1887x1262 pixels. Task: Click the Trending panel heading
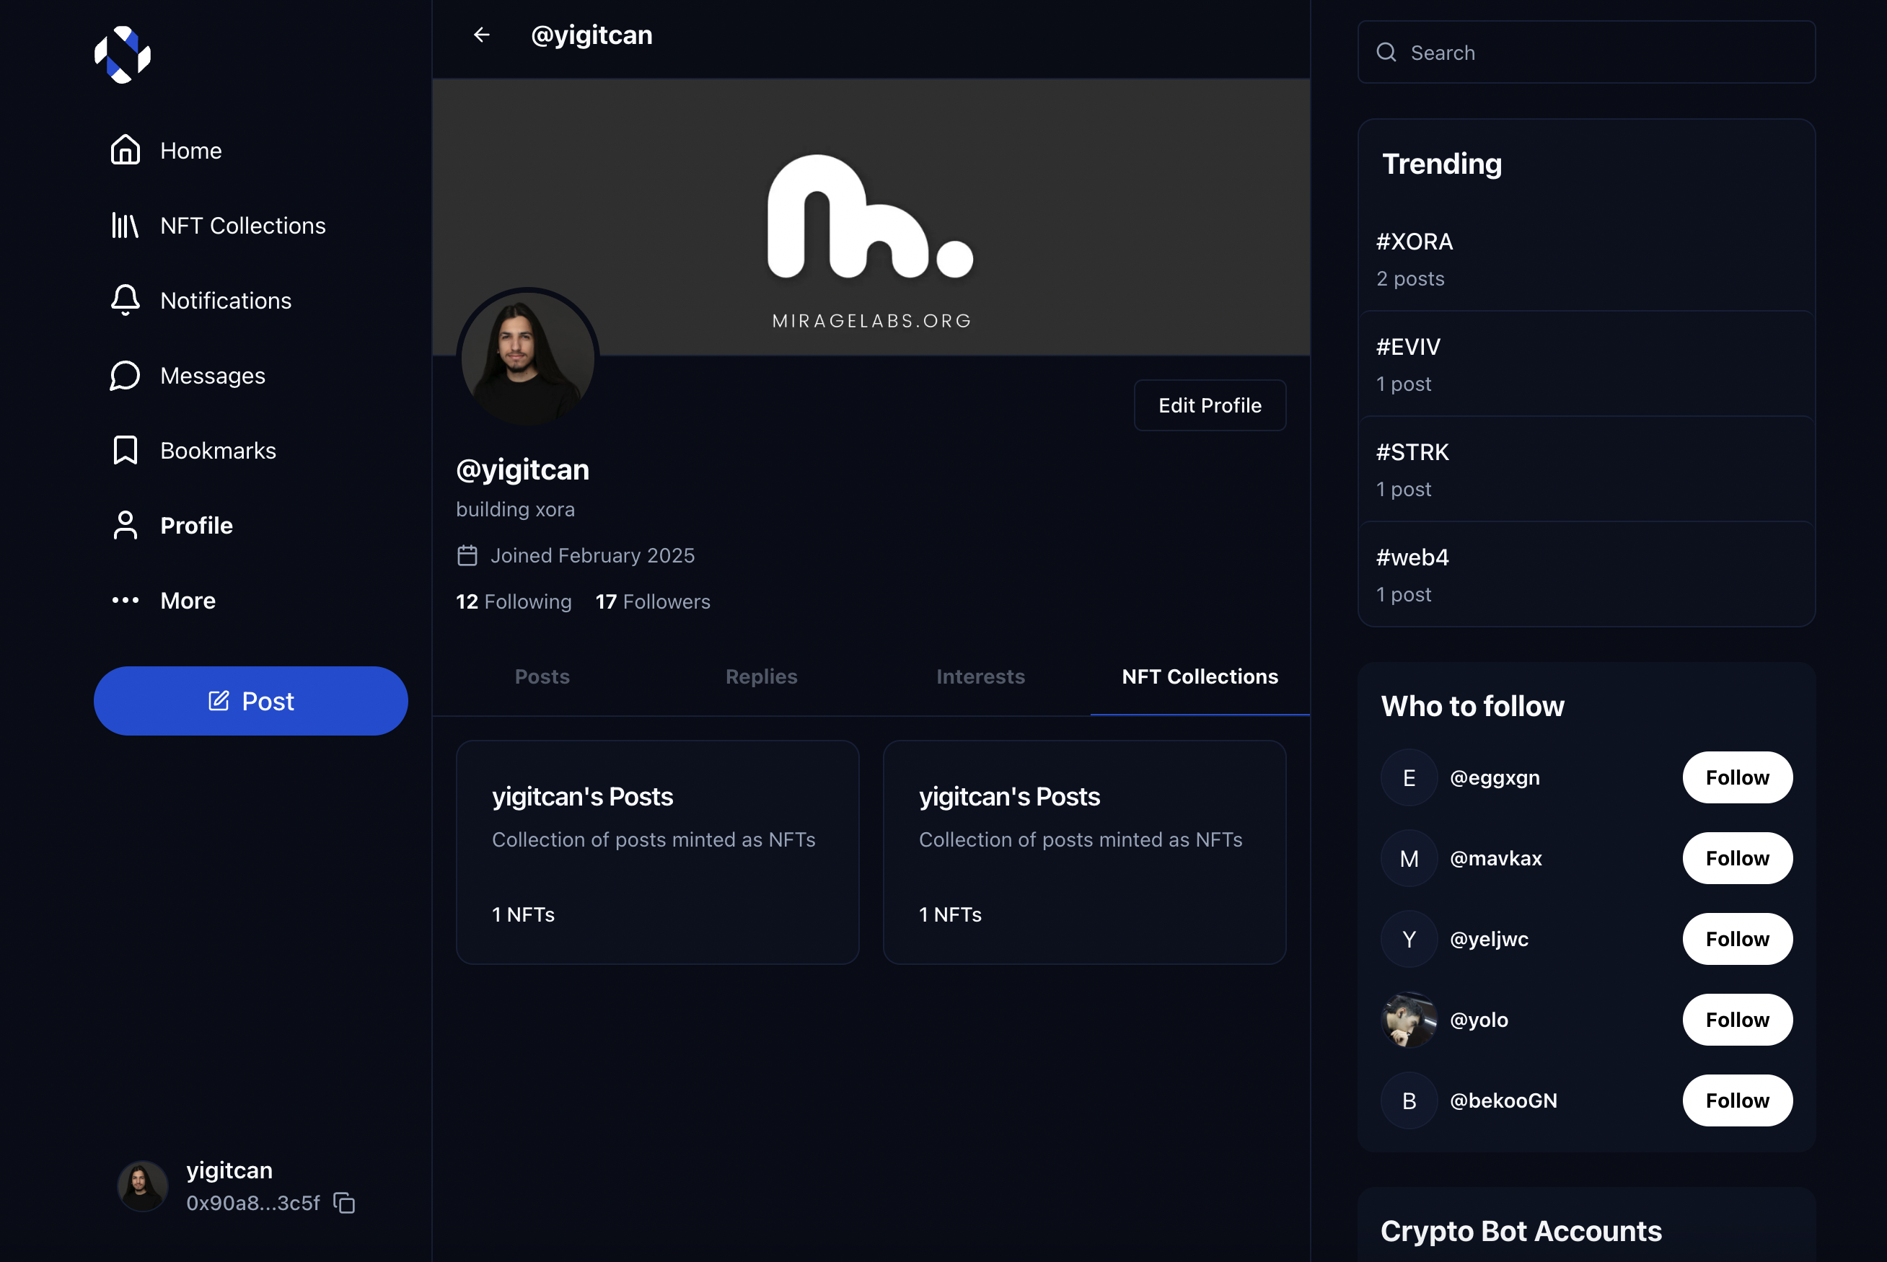point(1442,164)
